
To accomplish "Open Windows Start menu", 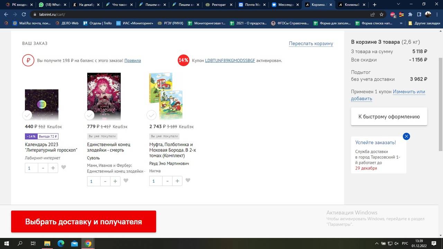I will tap(6, 243).
